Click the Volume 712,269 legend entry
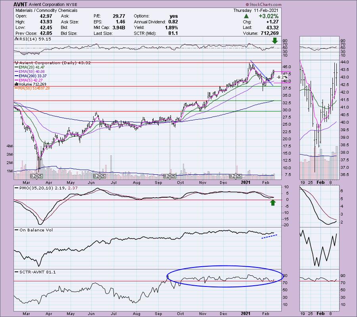357x317 pixels. tap(33, 84)
